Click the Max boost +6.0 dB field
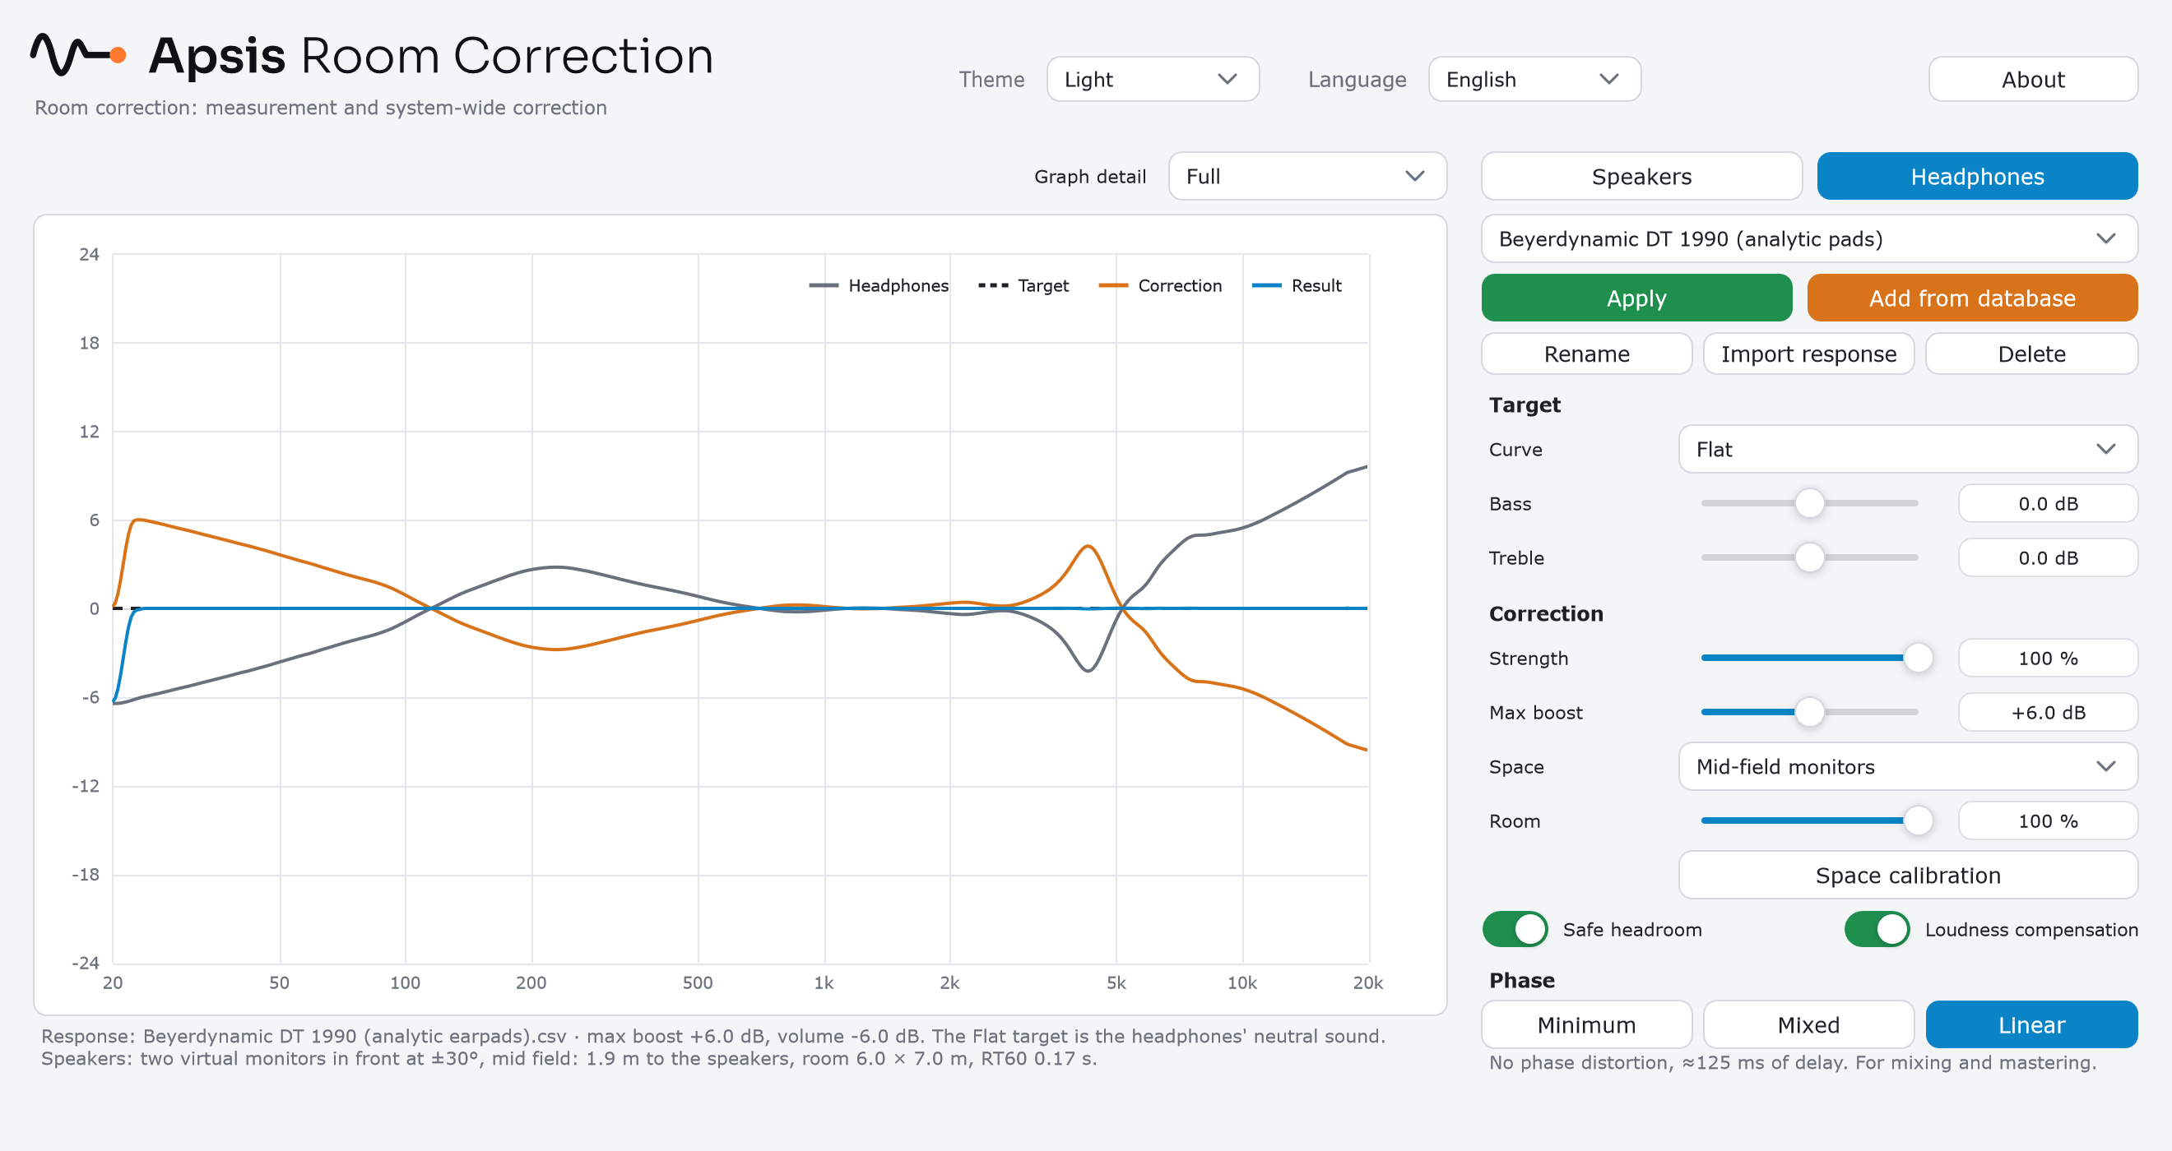Viewport: 2172px width, 1151px height. click(2048, 712)
